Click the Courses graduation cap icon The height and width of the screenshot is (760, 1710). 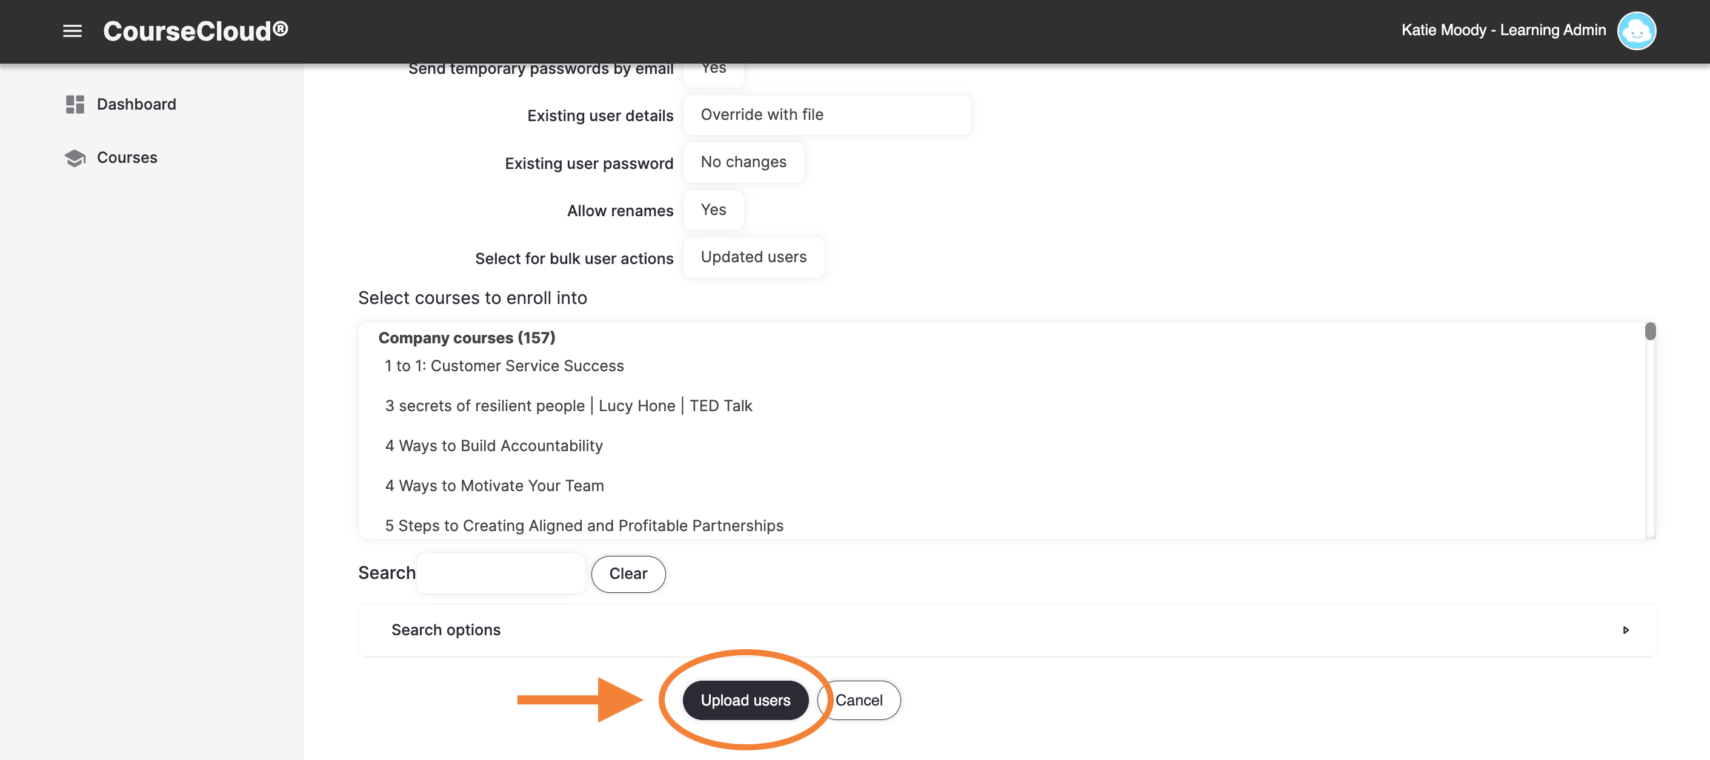(x=75, y=158)
